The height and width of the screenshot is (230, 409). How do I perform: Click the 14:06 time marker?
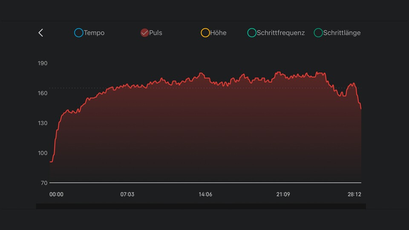[205, 195]
